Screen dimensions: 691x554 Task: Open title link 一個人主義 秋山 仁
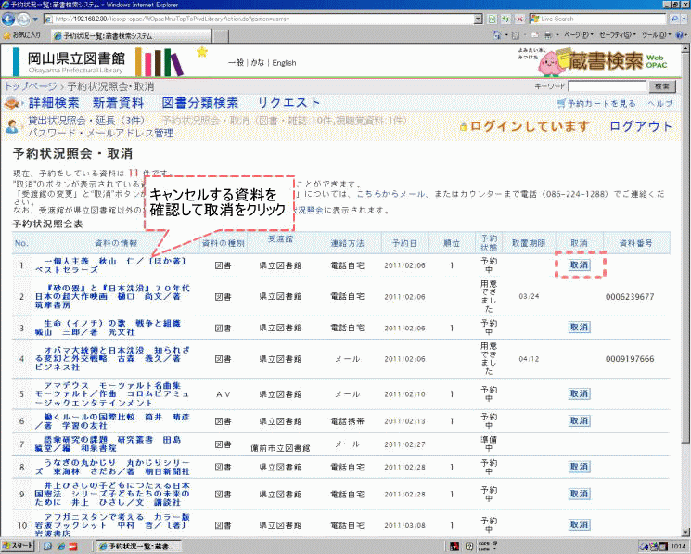pos(110,265)
